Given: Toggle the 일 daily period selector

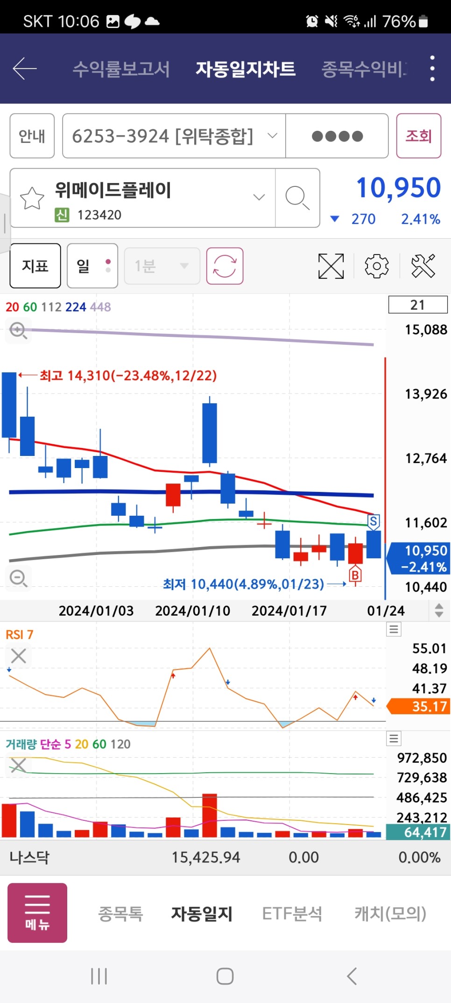Looking at the screenshot, I should point(92,266).
